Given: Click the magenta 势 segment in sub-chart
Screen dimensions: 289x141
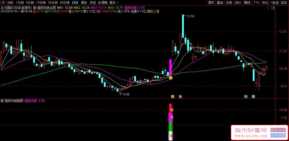Looking at the screenshot, I should [x=171, y=117].
